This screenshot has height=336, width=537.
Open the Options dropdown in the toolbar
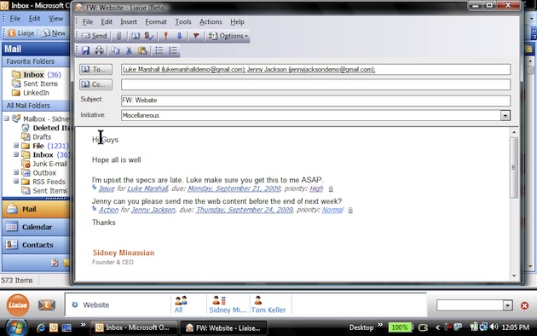(x=228, y=36)
